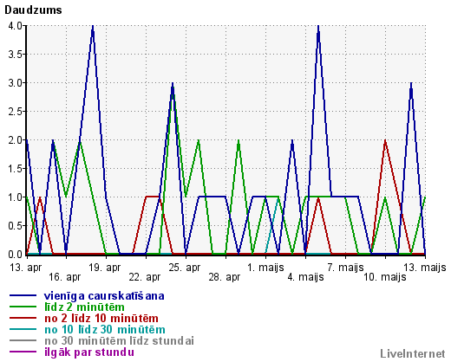Click the green legend line swatch

23,307
